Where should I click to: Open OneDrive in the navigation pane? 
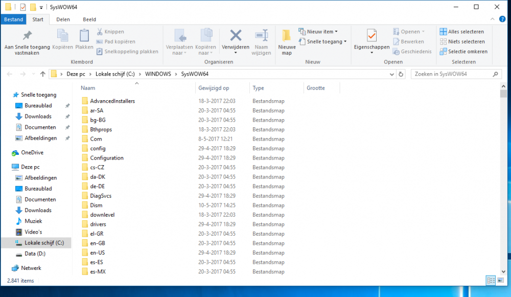point(32,152)
